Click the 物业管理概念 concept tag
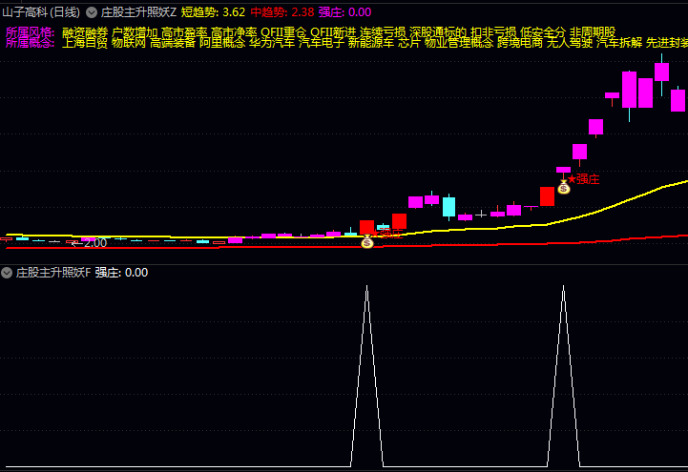 459,43
